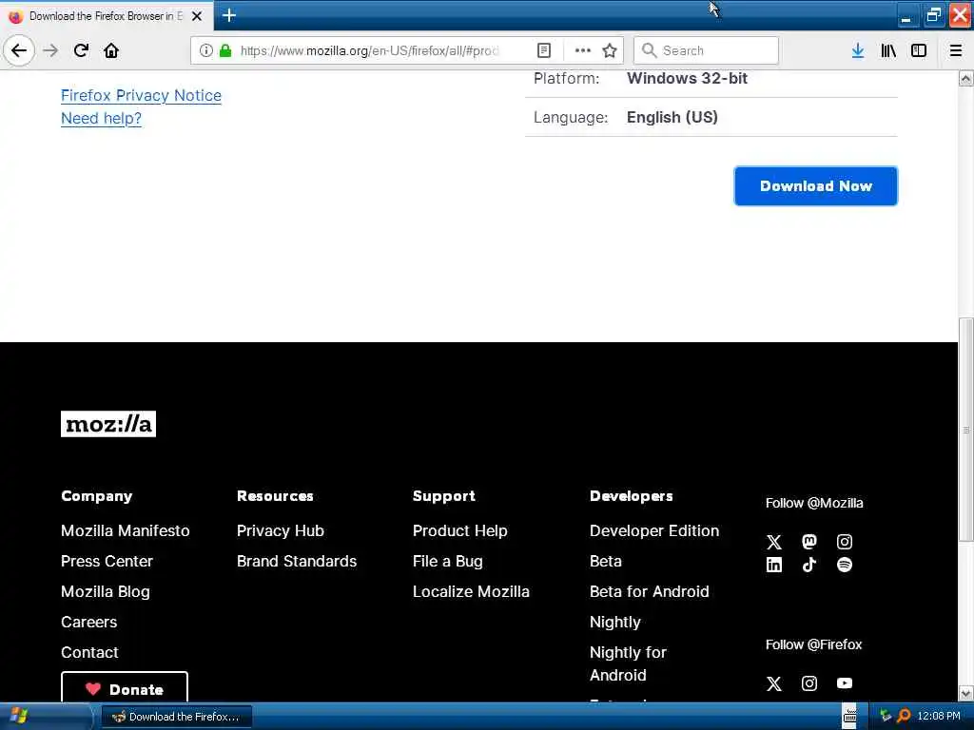
Task: Open Mozilla's X (Twitter) profile icon
Action: [774, 542]
